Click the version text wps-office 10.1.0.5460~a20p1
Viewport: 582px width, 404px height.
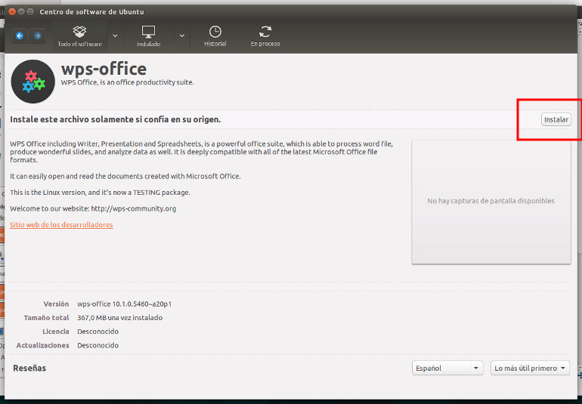click(125, 304)
